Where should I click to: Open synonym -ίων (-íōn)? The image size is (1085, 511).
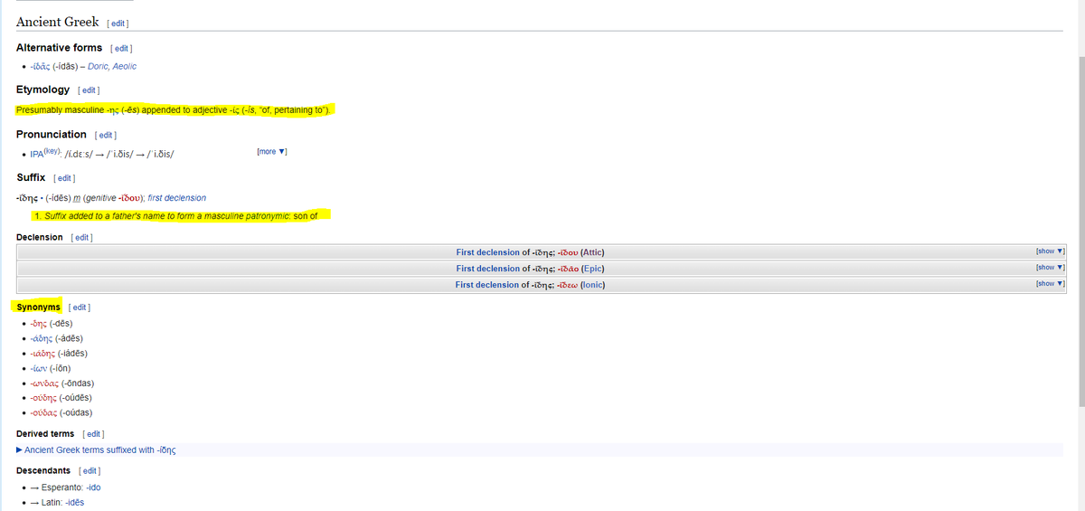click(x=37, y=368)
